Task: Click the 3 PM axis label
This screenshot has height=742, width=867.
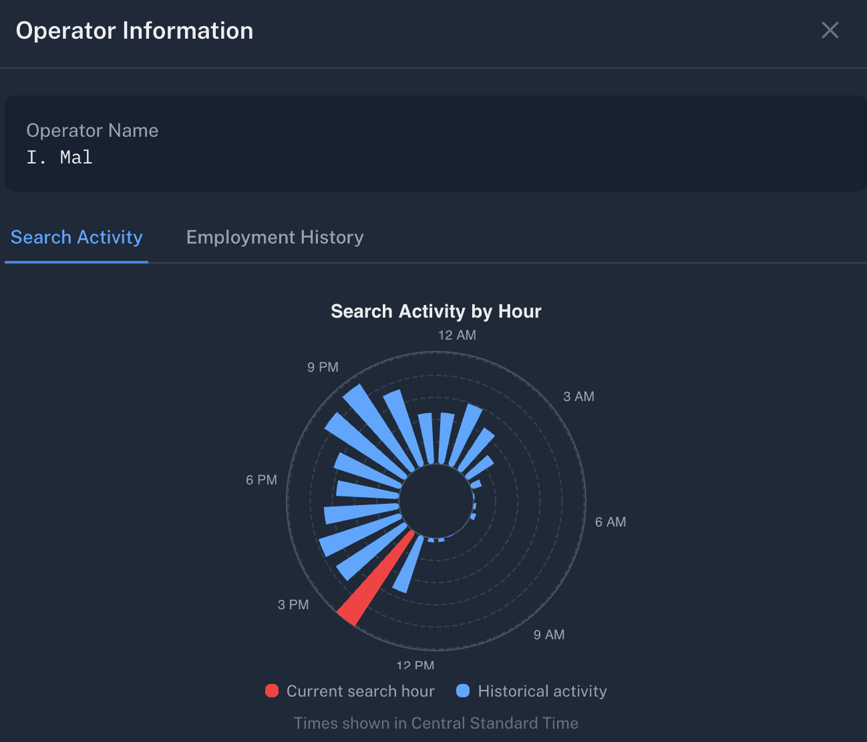Action: tap(293, 605)
